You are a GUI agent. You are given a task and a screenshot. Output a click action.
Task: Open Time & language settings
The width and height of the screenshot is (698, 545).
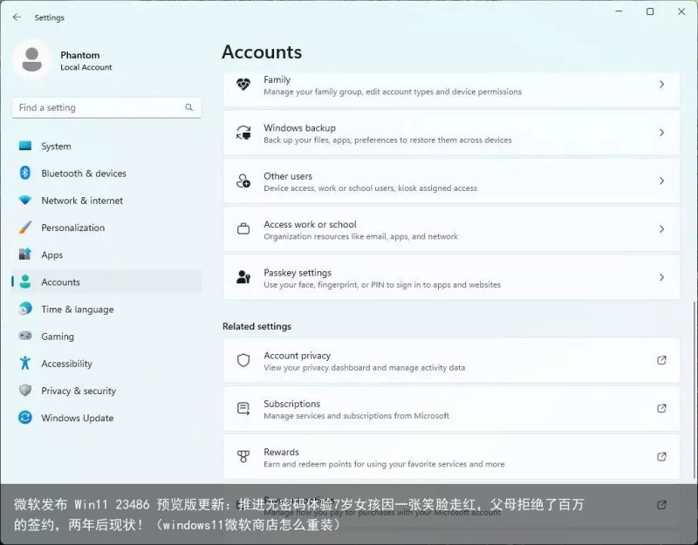coord(106,309)
